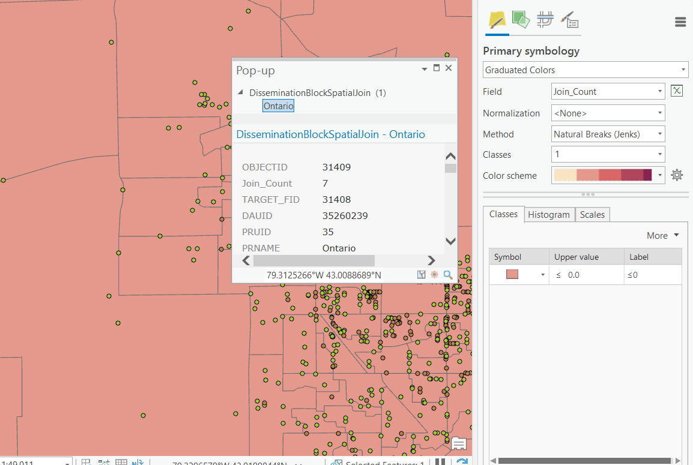Open the More menu in Classes tab
This screenshot has width=693, height=465.
click(x=662, y=236)
